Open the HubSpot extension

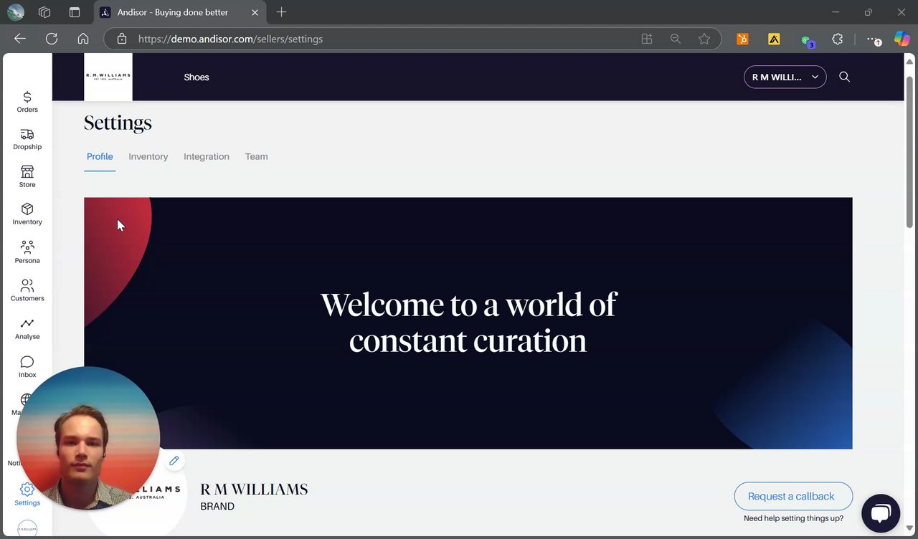(742, 39)
